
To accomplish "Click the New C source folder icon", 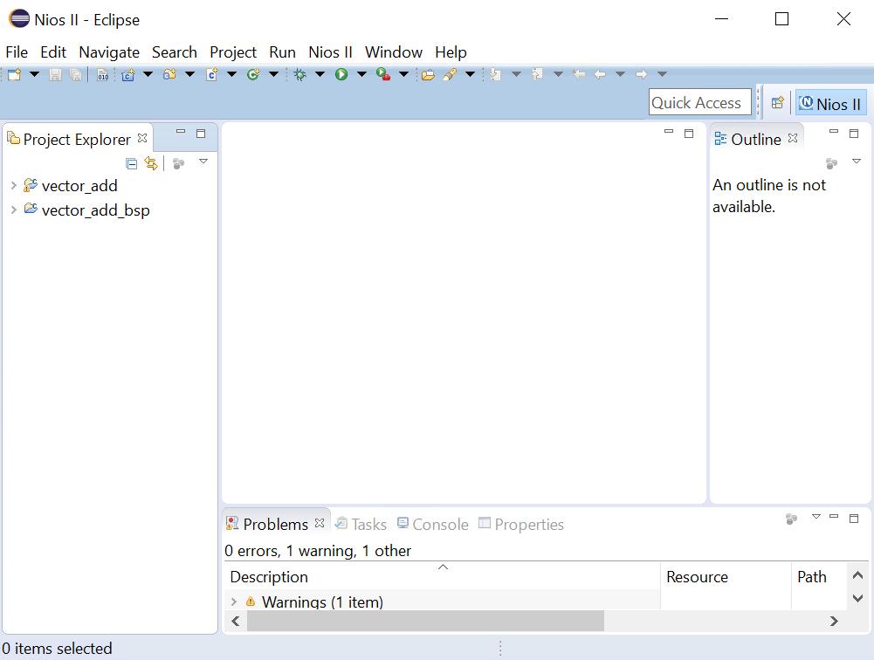I will (x=169, y=74).
